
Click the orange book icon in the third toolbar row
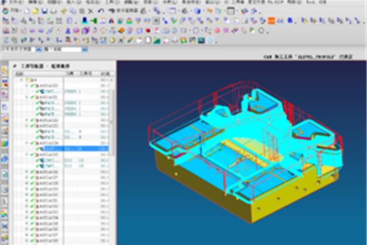[x=121, y=31]
